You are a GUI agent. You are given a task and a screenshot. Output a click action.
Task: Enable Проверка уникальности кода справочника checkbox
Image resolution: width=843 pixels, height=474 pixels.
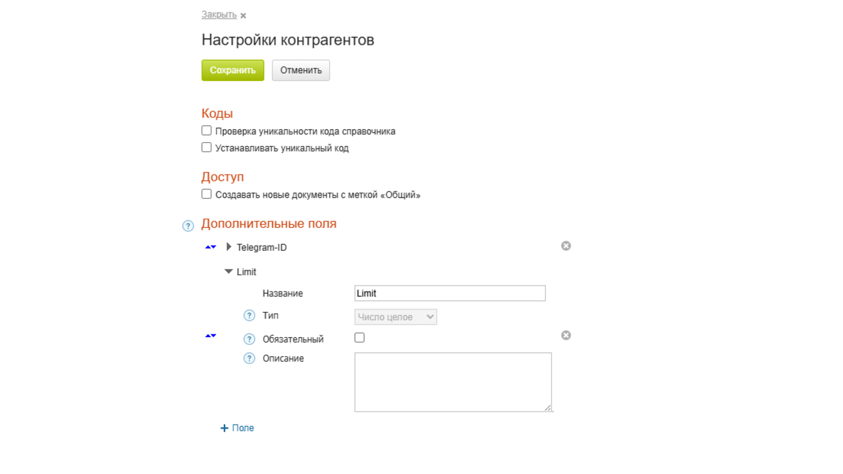point(207,130)
